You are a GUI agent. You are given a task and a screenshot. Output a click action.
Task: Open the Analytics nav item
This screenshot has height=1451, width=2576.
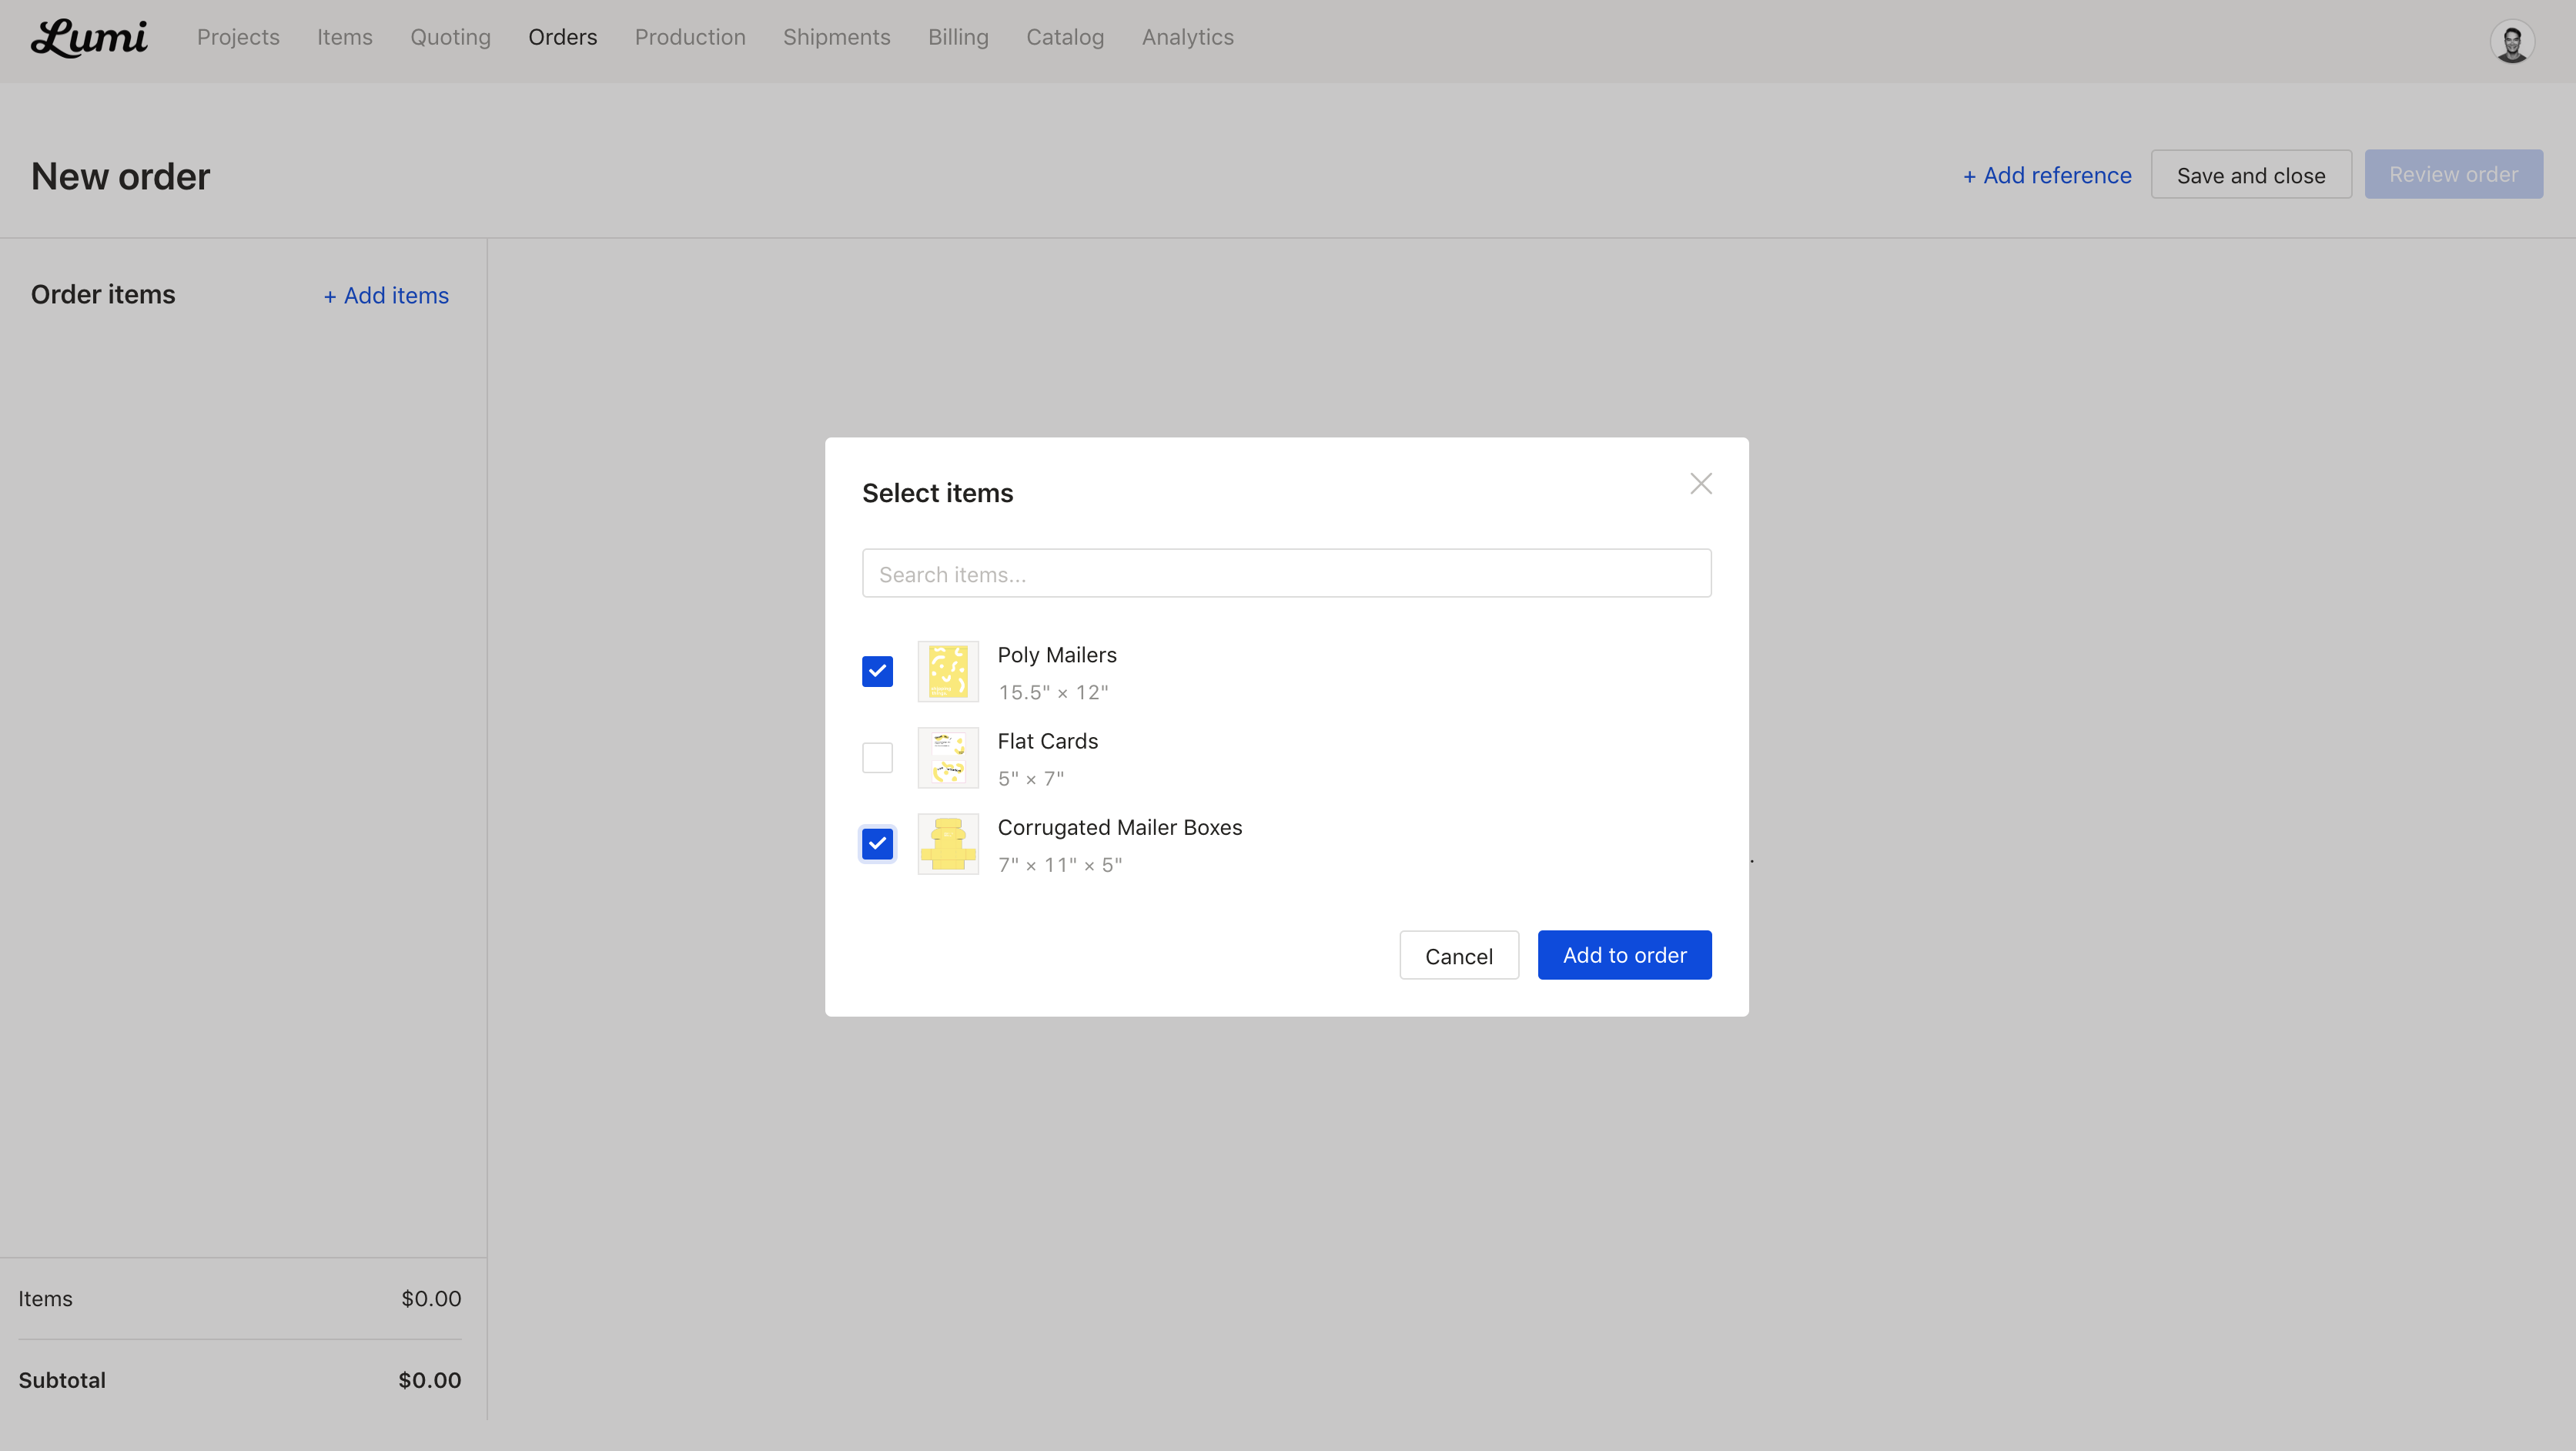1187,37
